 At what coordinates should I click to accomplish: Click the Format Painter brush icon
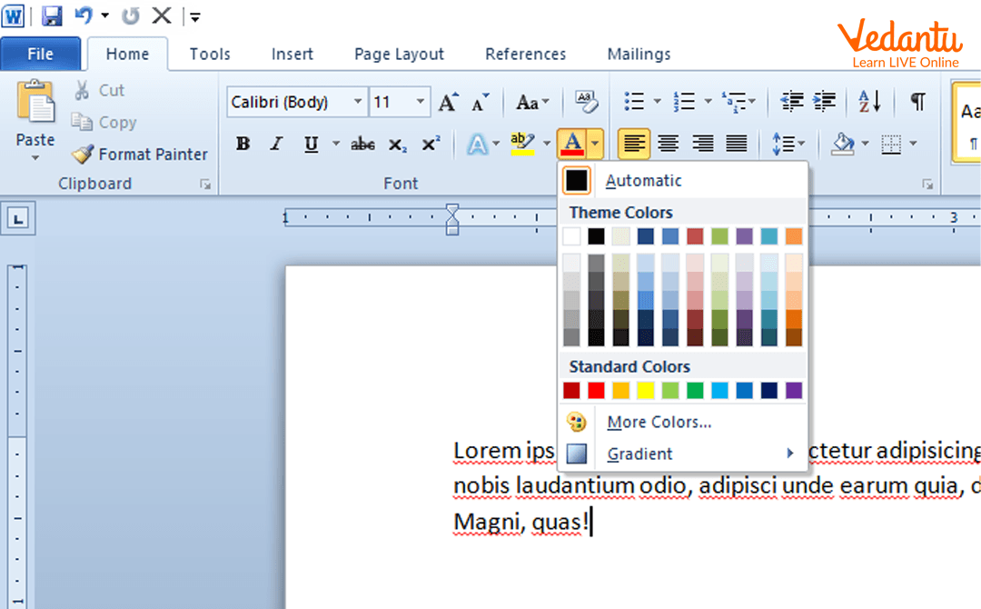[x=83, y=154]
